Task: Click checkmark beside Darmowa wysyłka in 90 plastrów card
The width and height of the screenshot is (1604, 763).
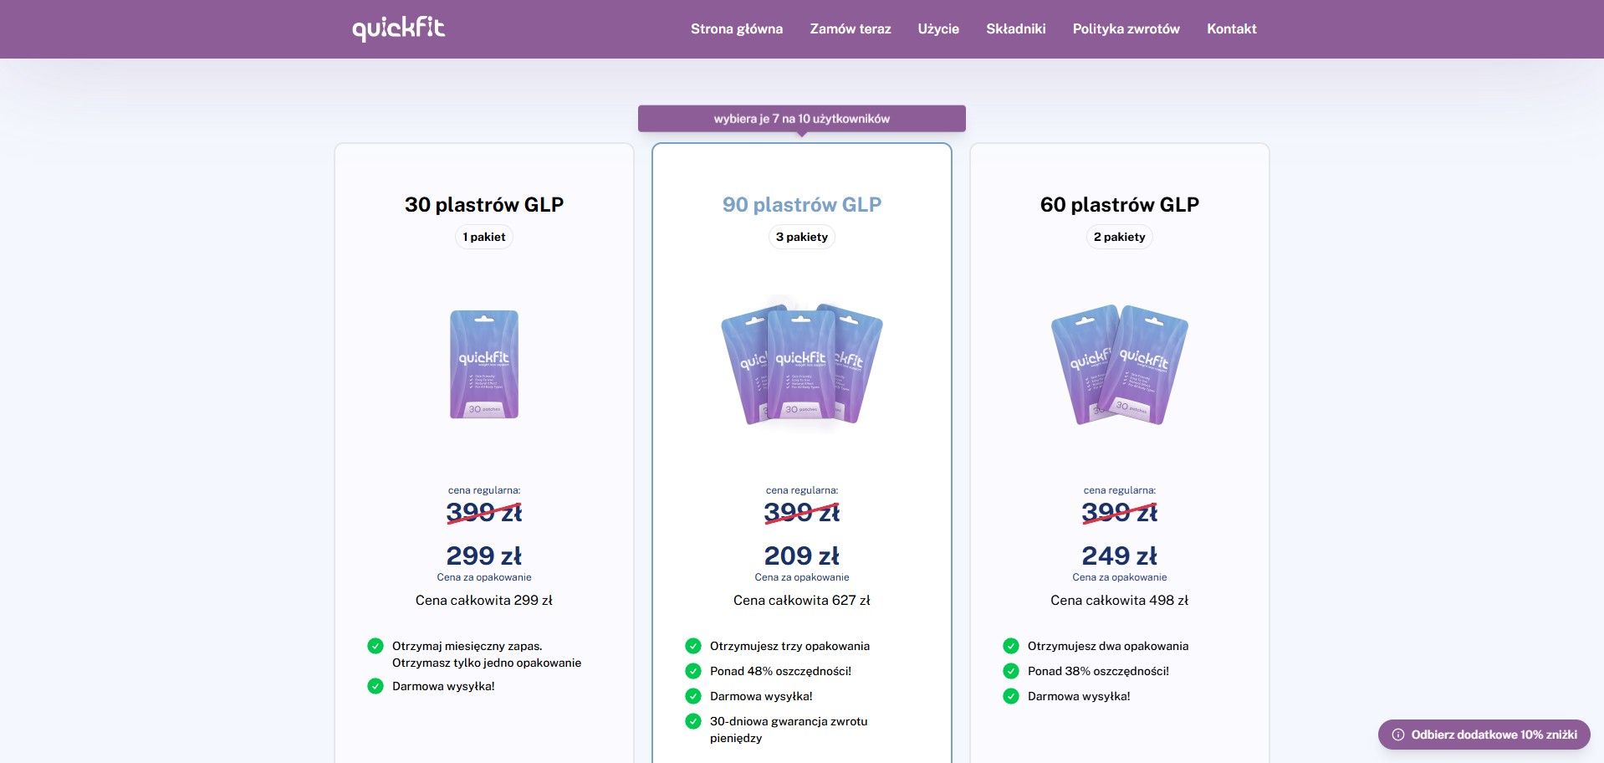Action: click(x=693, y=696)
